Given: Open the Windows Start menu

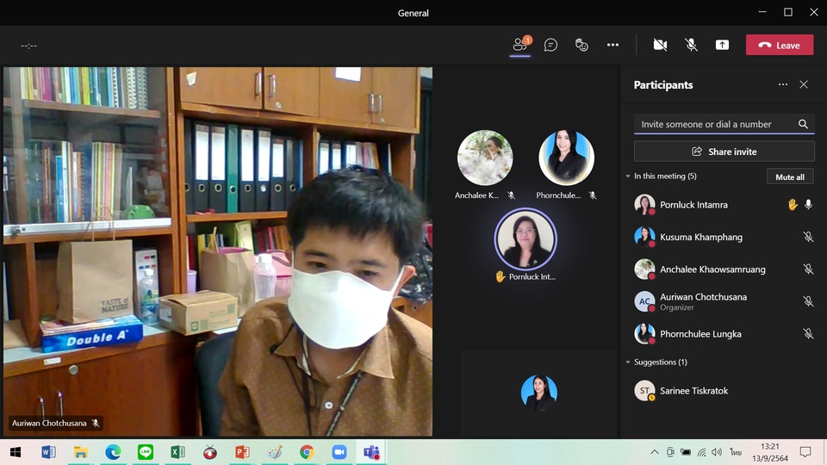Looking at the screenshot, I should [x=16, y=452].
